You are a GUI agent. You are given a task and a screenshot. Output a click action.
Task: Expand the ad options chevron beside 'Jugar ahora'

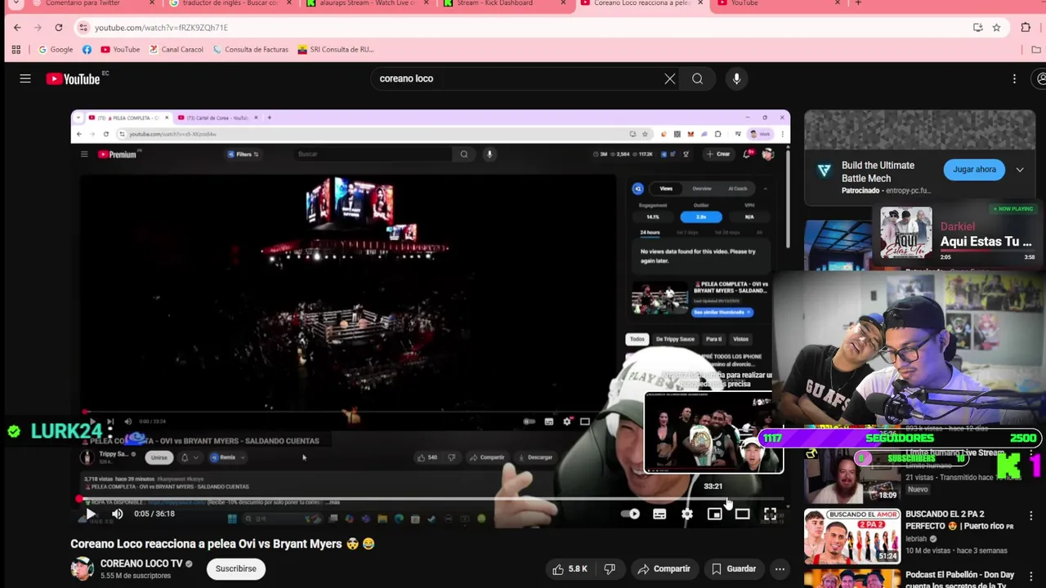click(x=1020, y=170)
